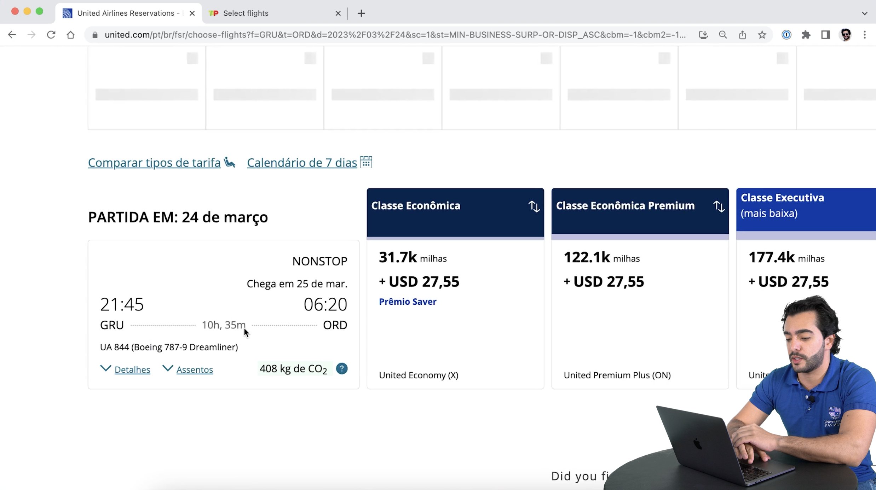
Task: Click the seat icon beside Comparar tarifa
Action: (230, 162)
